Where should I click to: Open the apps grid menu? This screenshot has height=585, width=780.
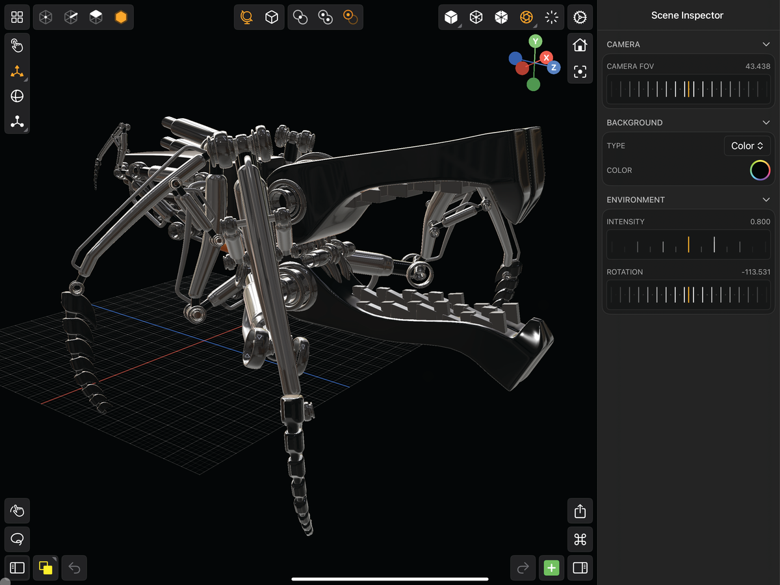[x=17, y=17]
